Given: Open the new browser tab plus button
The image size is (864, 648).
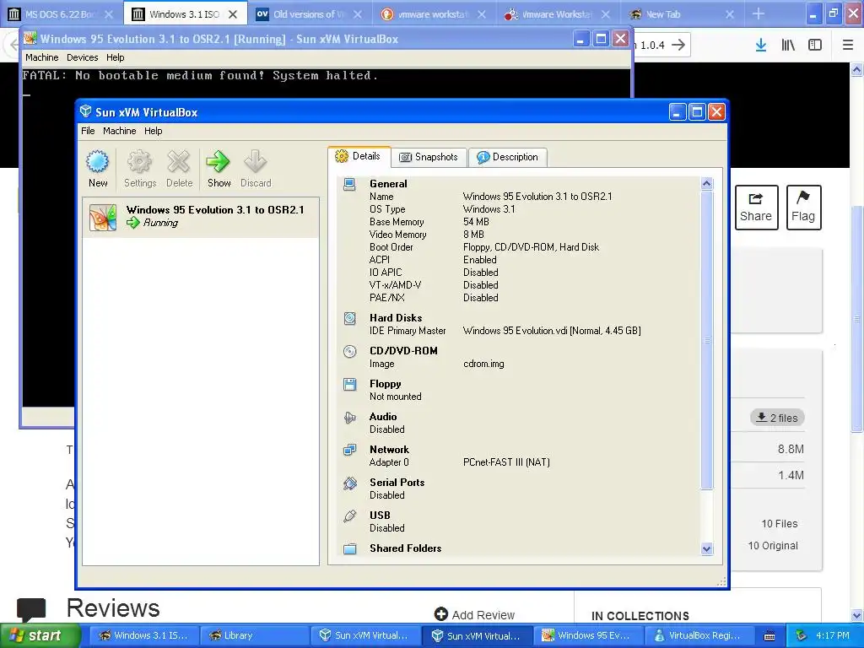Looking at the screenshot, I should [759, 13].
